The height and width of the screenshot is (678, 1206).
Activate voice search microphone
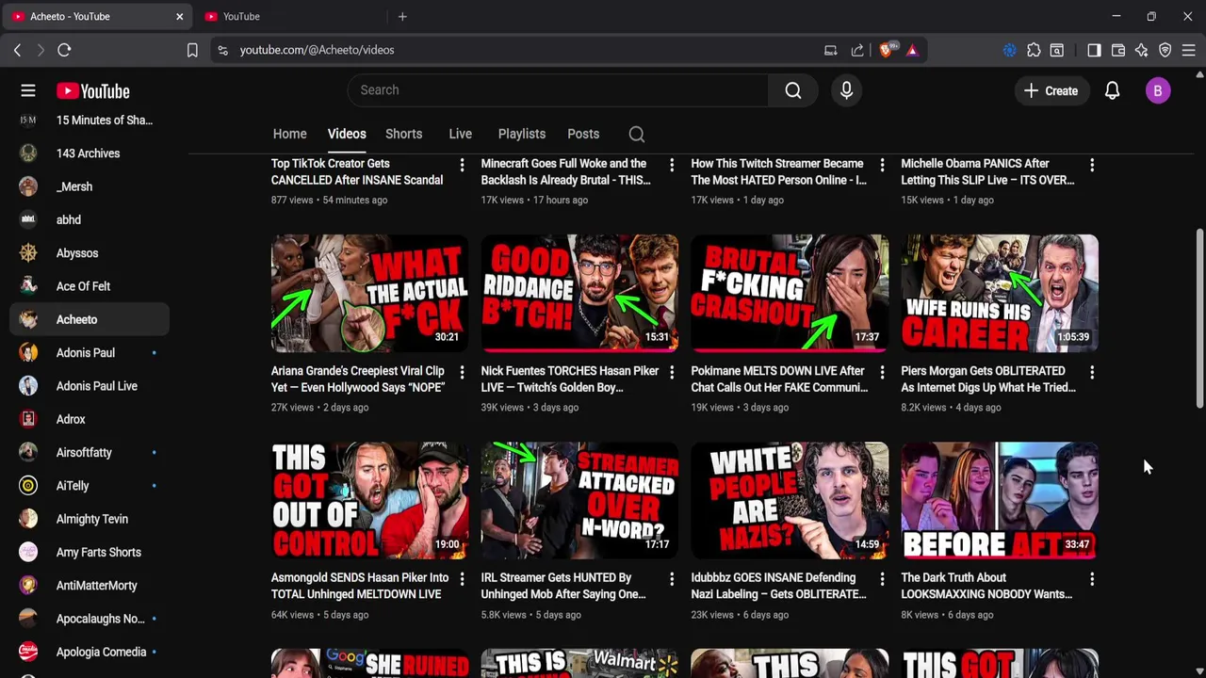(846, 90)
